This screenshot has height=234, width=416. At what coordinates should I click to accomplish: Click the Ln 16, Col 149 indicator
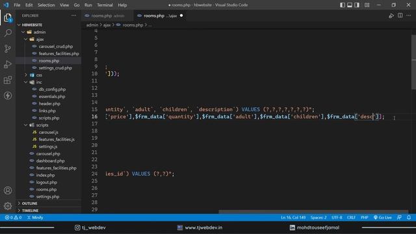pyautogui.click(x=293, y=218)
